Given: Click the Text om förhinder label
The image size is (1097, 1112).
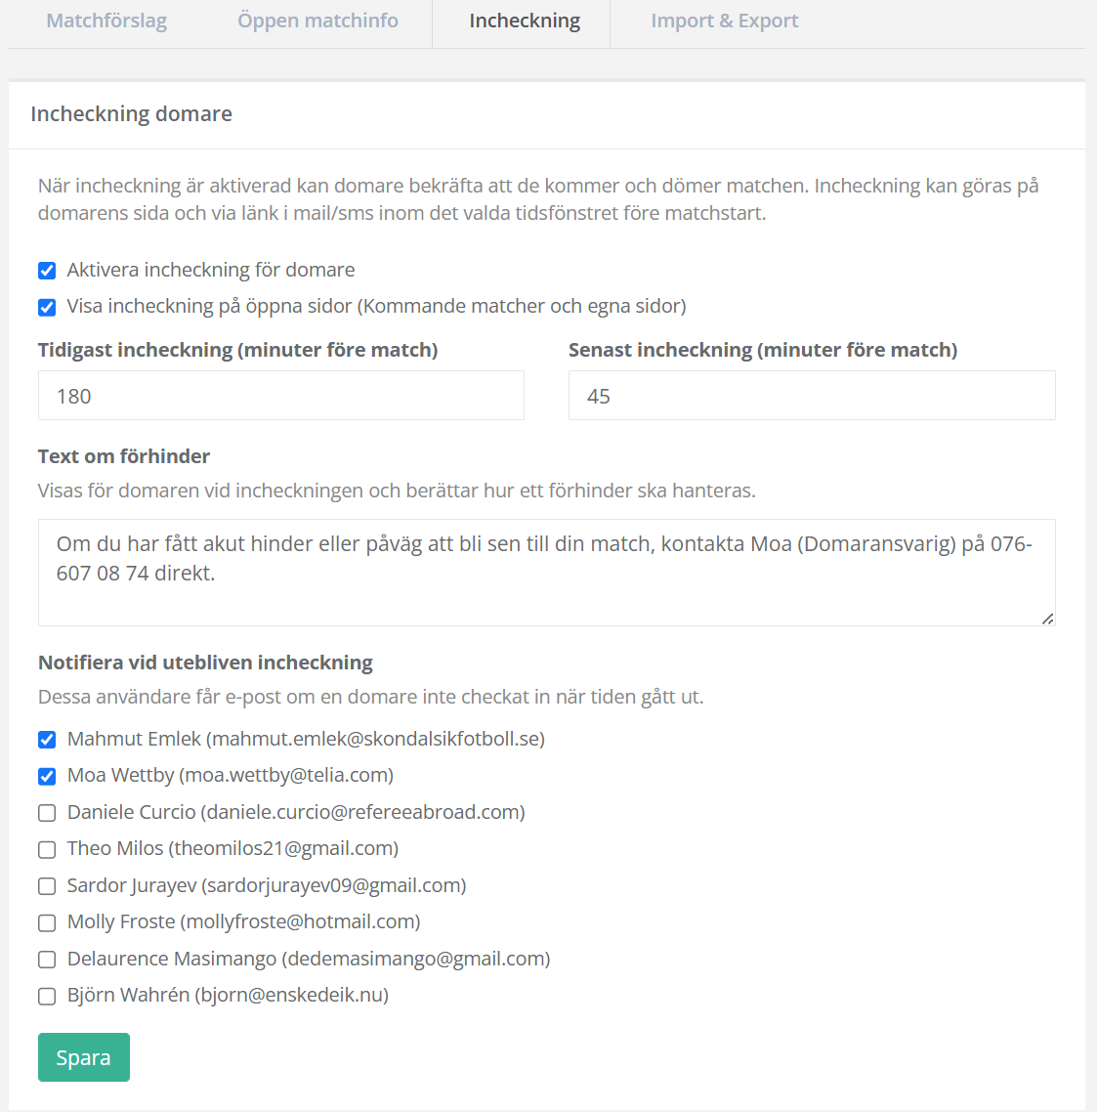Looking at the screenshot, I should point(124,456).
